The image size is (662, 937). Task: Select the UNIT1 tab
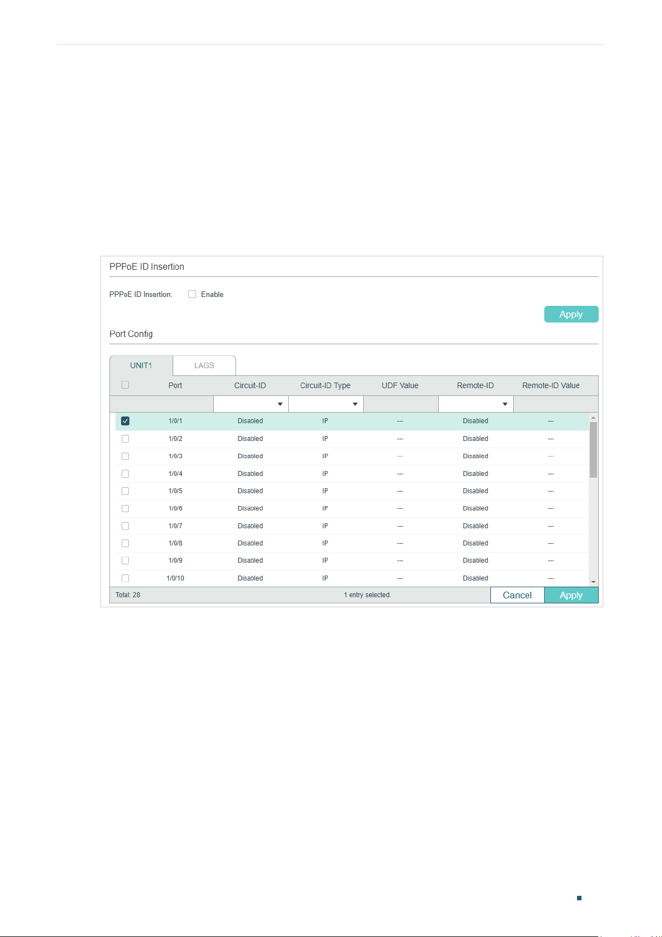click(x=141, y=365)
